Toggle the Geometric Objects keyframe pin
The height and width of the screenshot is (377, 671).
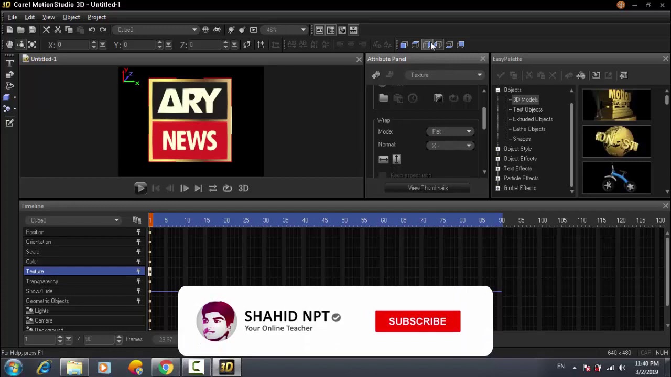(x=138, y=301)
